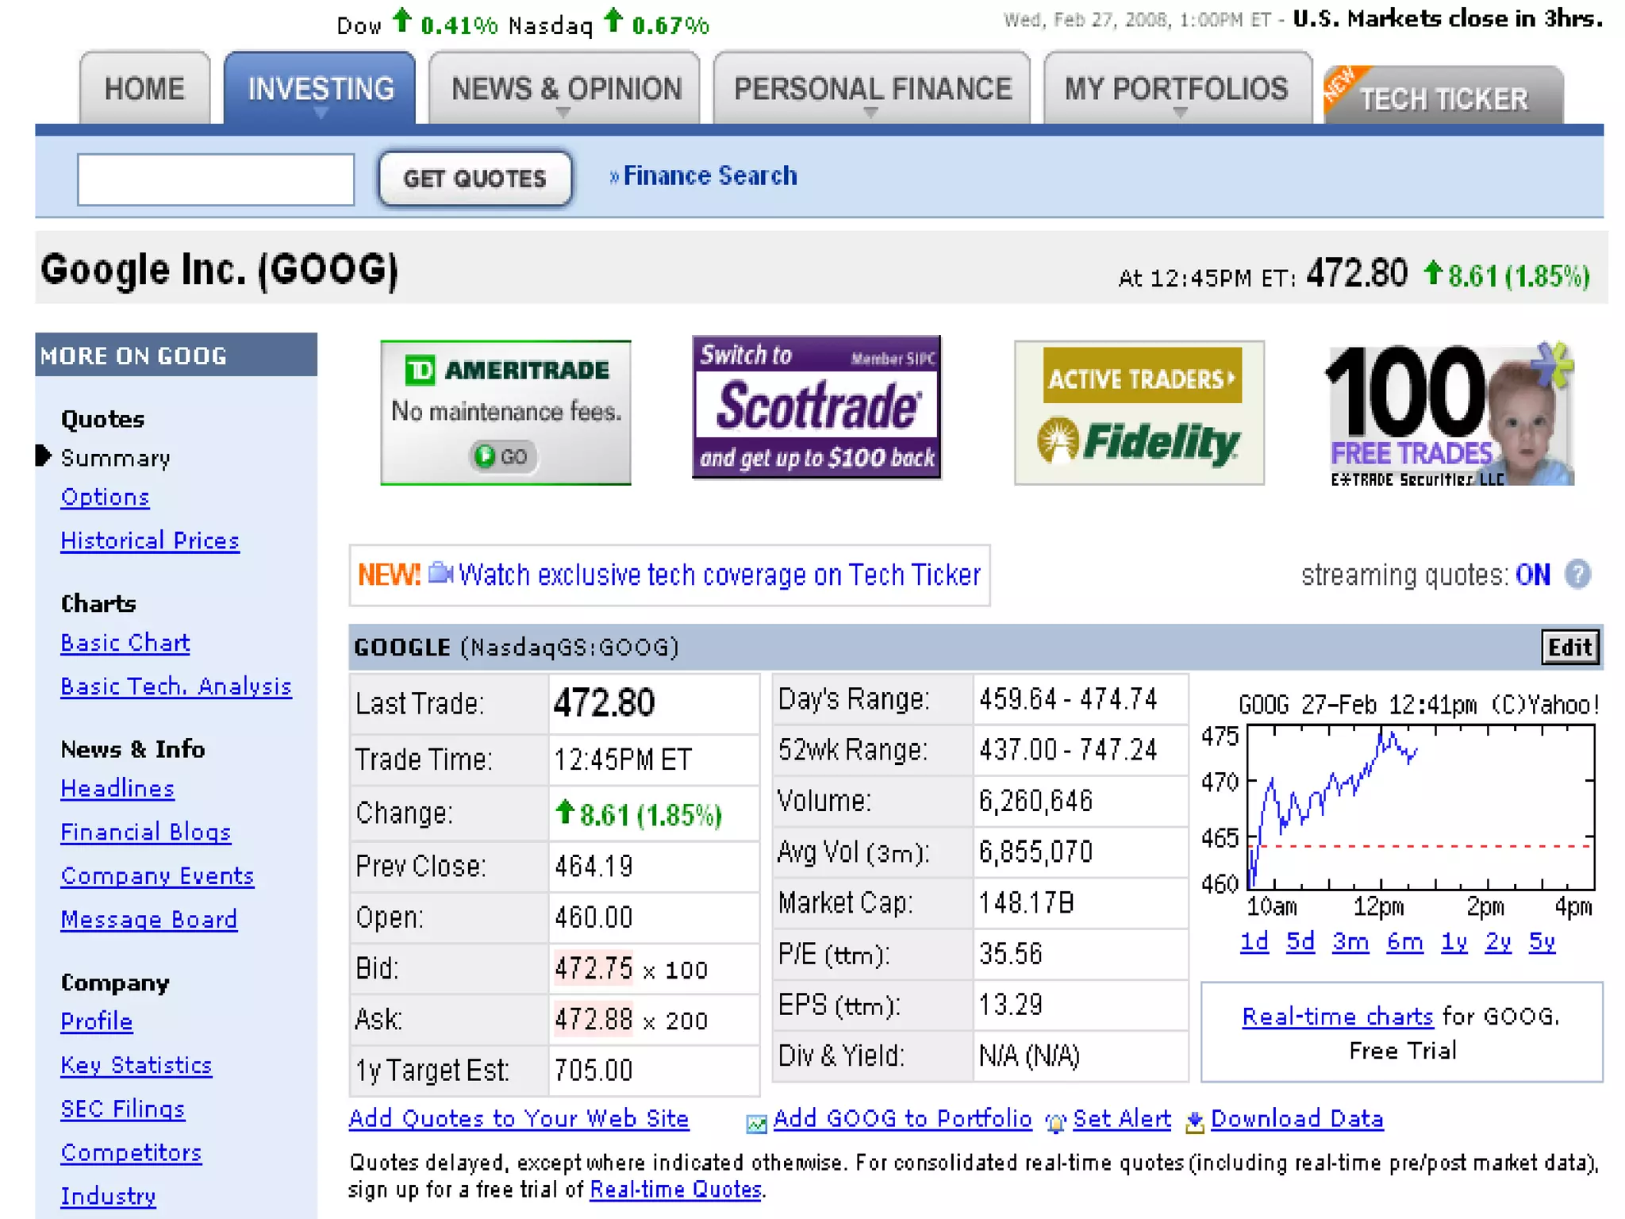The image size is (1625, 1219).
Task: Expand the News & Opinion dropdown arrow
Action: [563, 113]
